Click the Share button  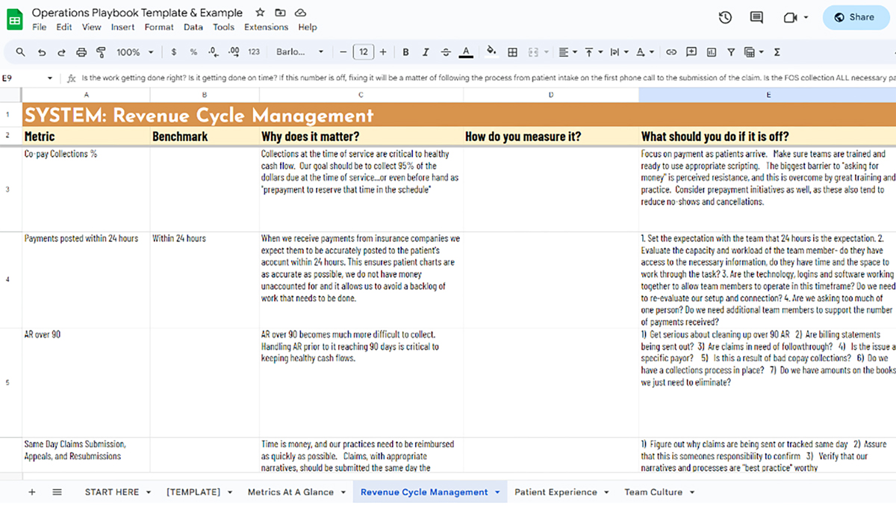point(855,17)
